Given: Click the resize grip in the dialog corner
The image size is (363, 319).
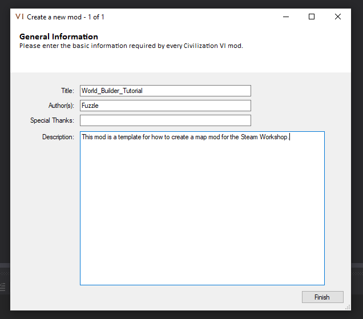Looking at the screenshot, I should (347, 307).
